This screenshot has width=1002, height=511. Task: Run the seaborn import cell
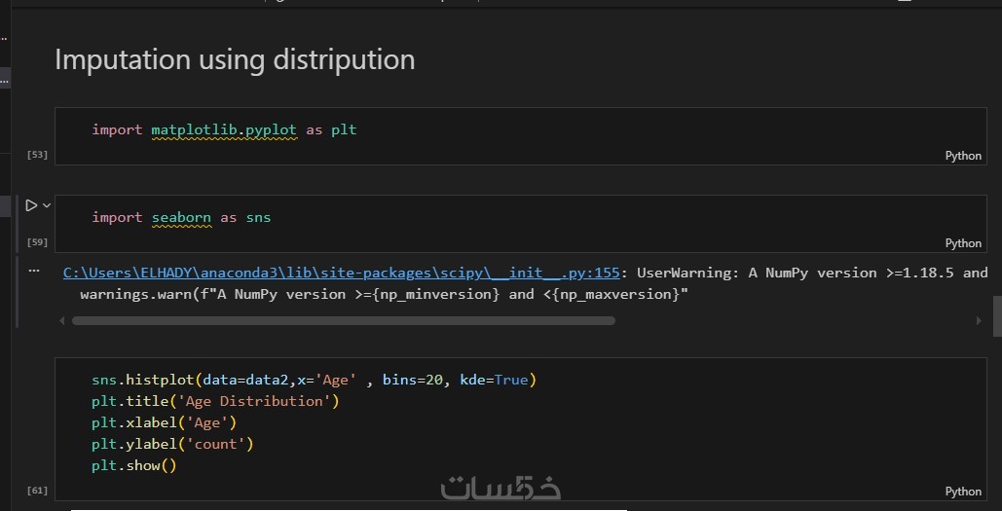coord(31,205)
